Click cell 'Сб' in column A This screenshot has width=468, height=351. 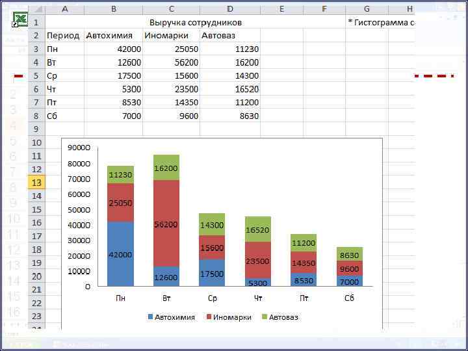(64, 116)
